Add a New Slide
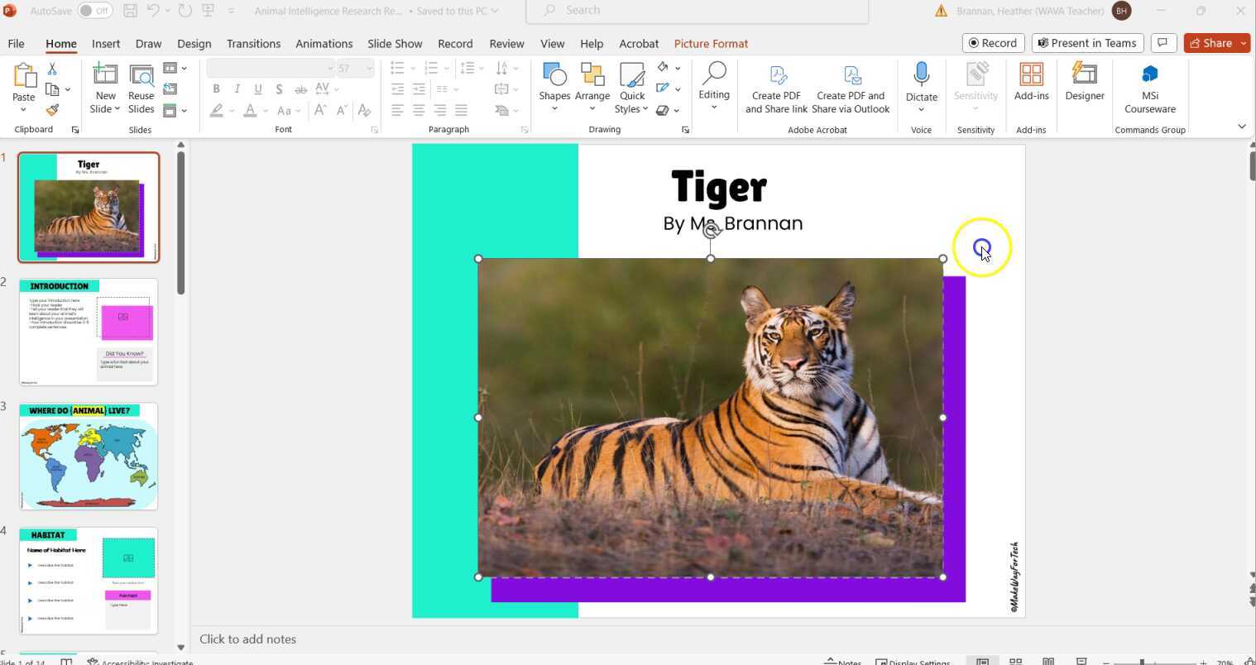The height and width of the screenshot is (665, 1256). (x=105, y=88)
